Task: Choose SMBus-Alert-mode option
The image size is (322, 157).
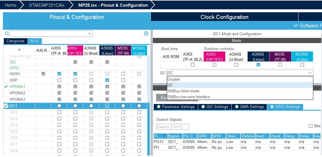Action: click(x=240, y=91)
